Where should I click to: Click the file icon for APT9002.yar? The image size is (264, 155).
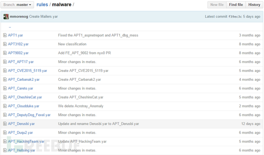(5, 53)
